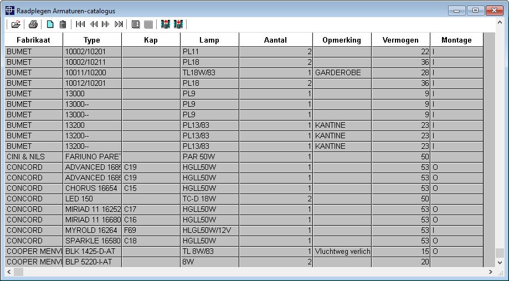509x281 pixels.
Task: Select the GARDEROBE remark cell
Action: coord(342,72)
